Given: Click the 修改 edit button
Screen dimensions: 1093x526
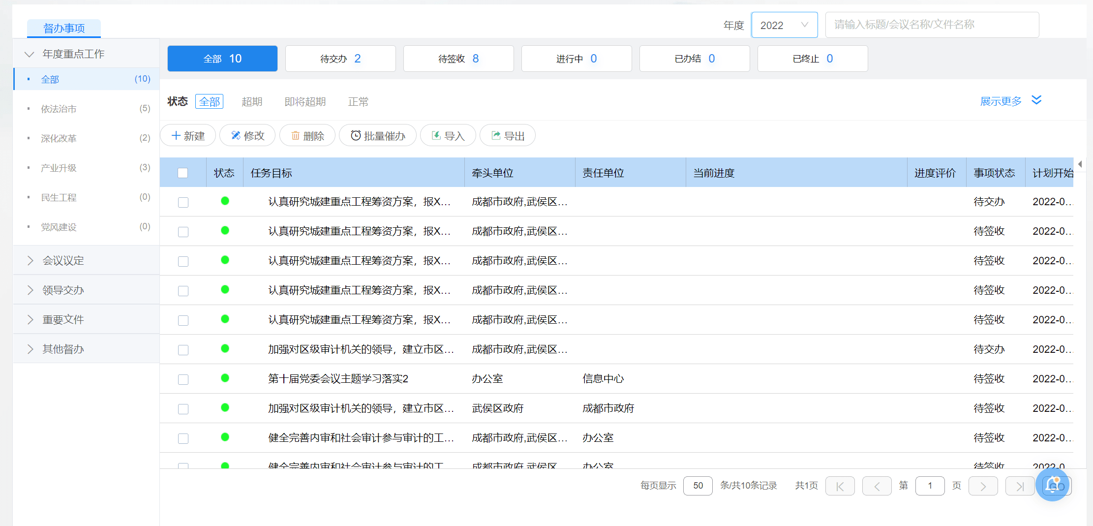Looking at the screenshot, I should click(248, 135).
